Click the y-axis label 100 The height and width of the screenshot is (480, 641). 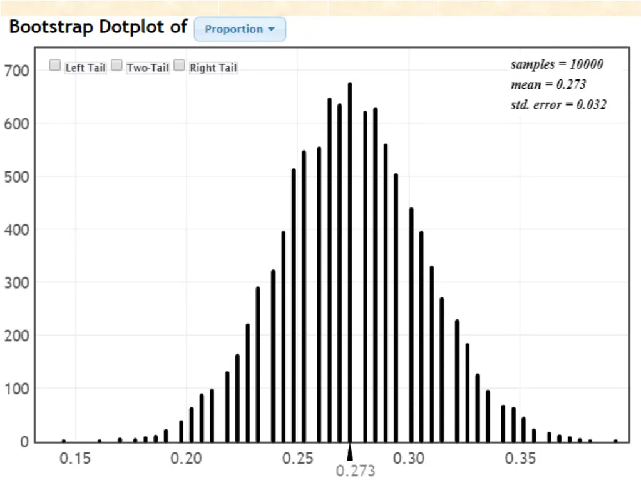[17, 389]
